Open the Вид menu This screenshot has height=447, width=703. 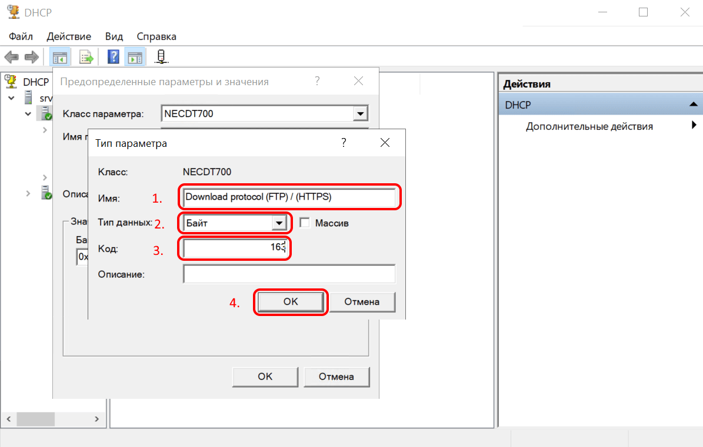coord(114,36)
